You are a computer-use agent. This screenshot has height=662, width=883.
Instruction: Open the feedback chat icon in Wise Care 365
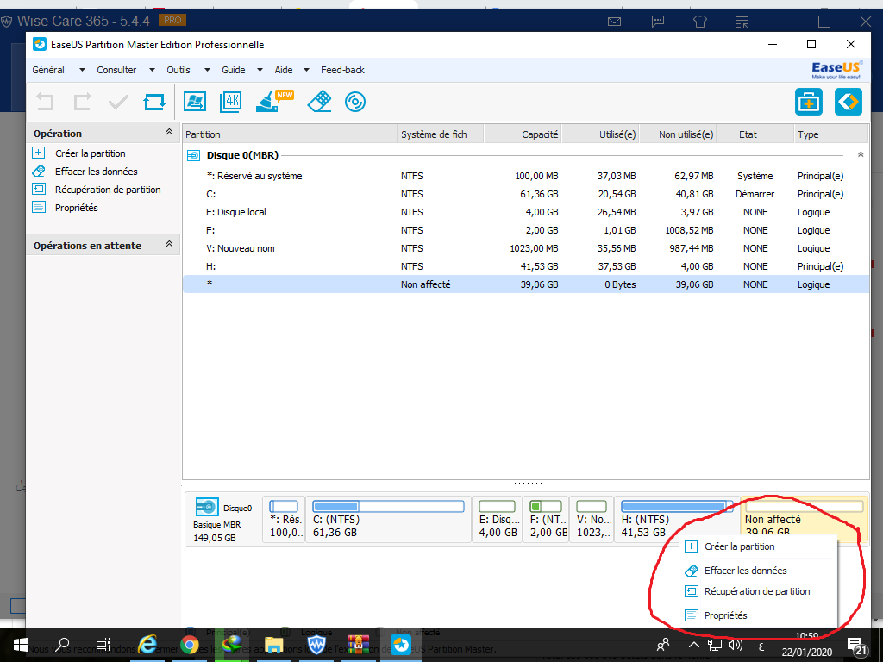click(657, 22)
